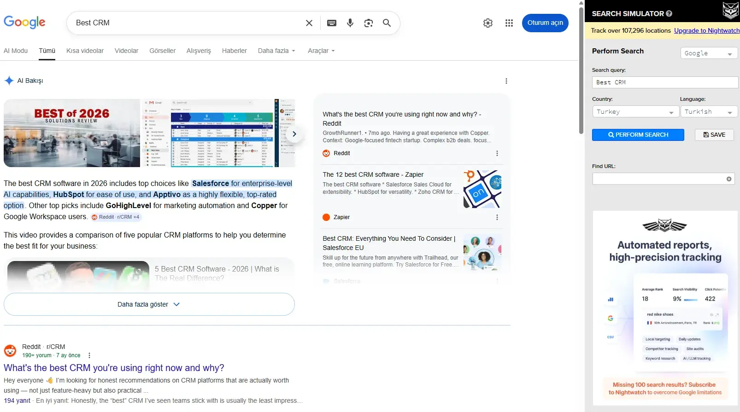Click the Find URL input field
Image resolution: width=740 pixels, height=412 pixels.
click(659, 179)
